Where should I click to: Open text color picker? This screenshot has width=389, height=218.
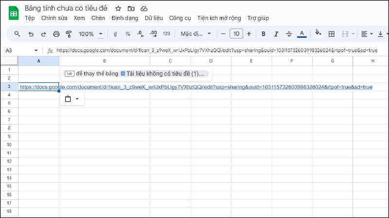[x=301, y=34]
